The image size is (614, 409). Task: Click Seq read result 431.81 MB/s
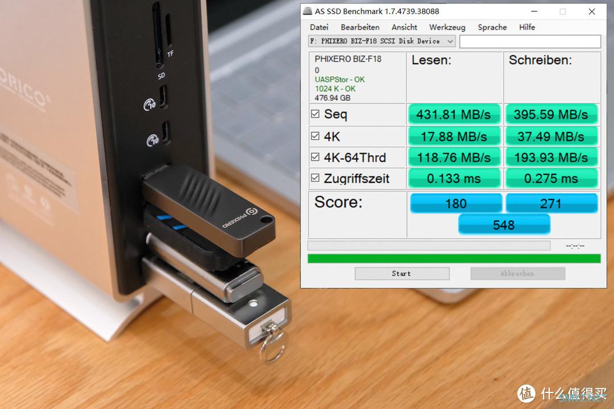point(454,114)
